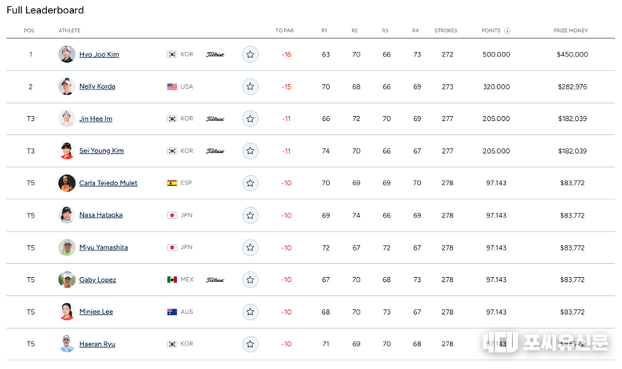Click Carla Tejedo Mulet's avatar thumbnail
622x369 pixels.
click(x=66, y=183)
